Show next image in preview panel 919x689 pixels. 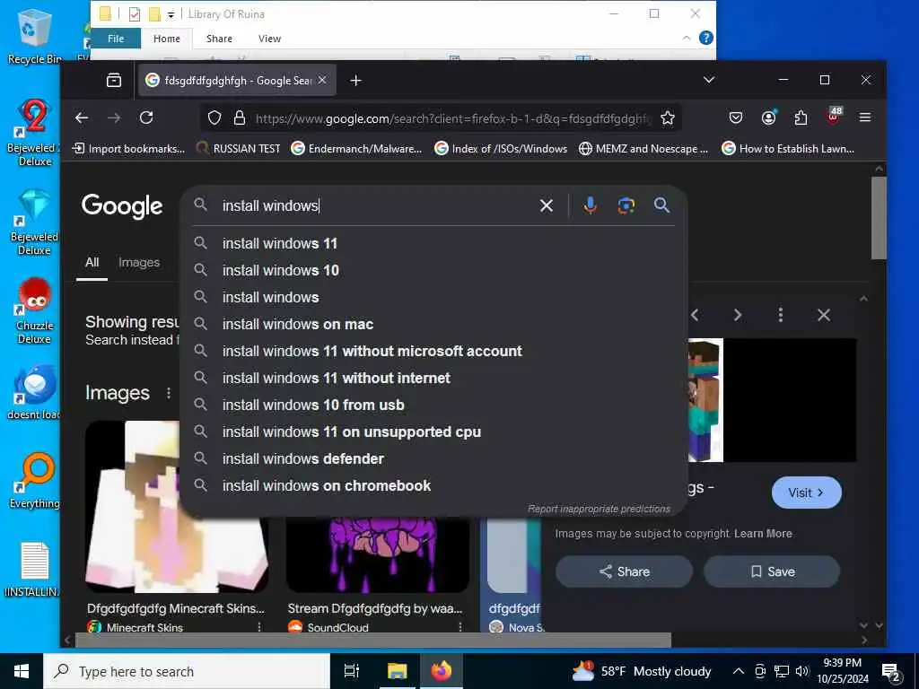(738, 315)
